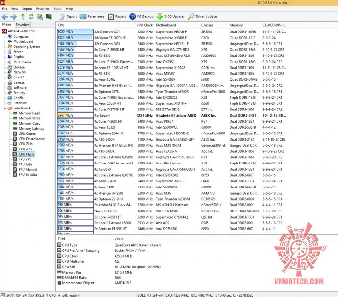
Task: Expand the Network tree node
Action: coord(5,72)
